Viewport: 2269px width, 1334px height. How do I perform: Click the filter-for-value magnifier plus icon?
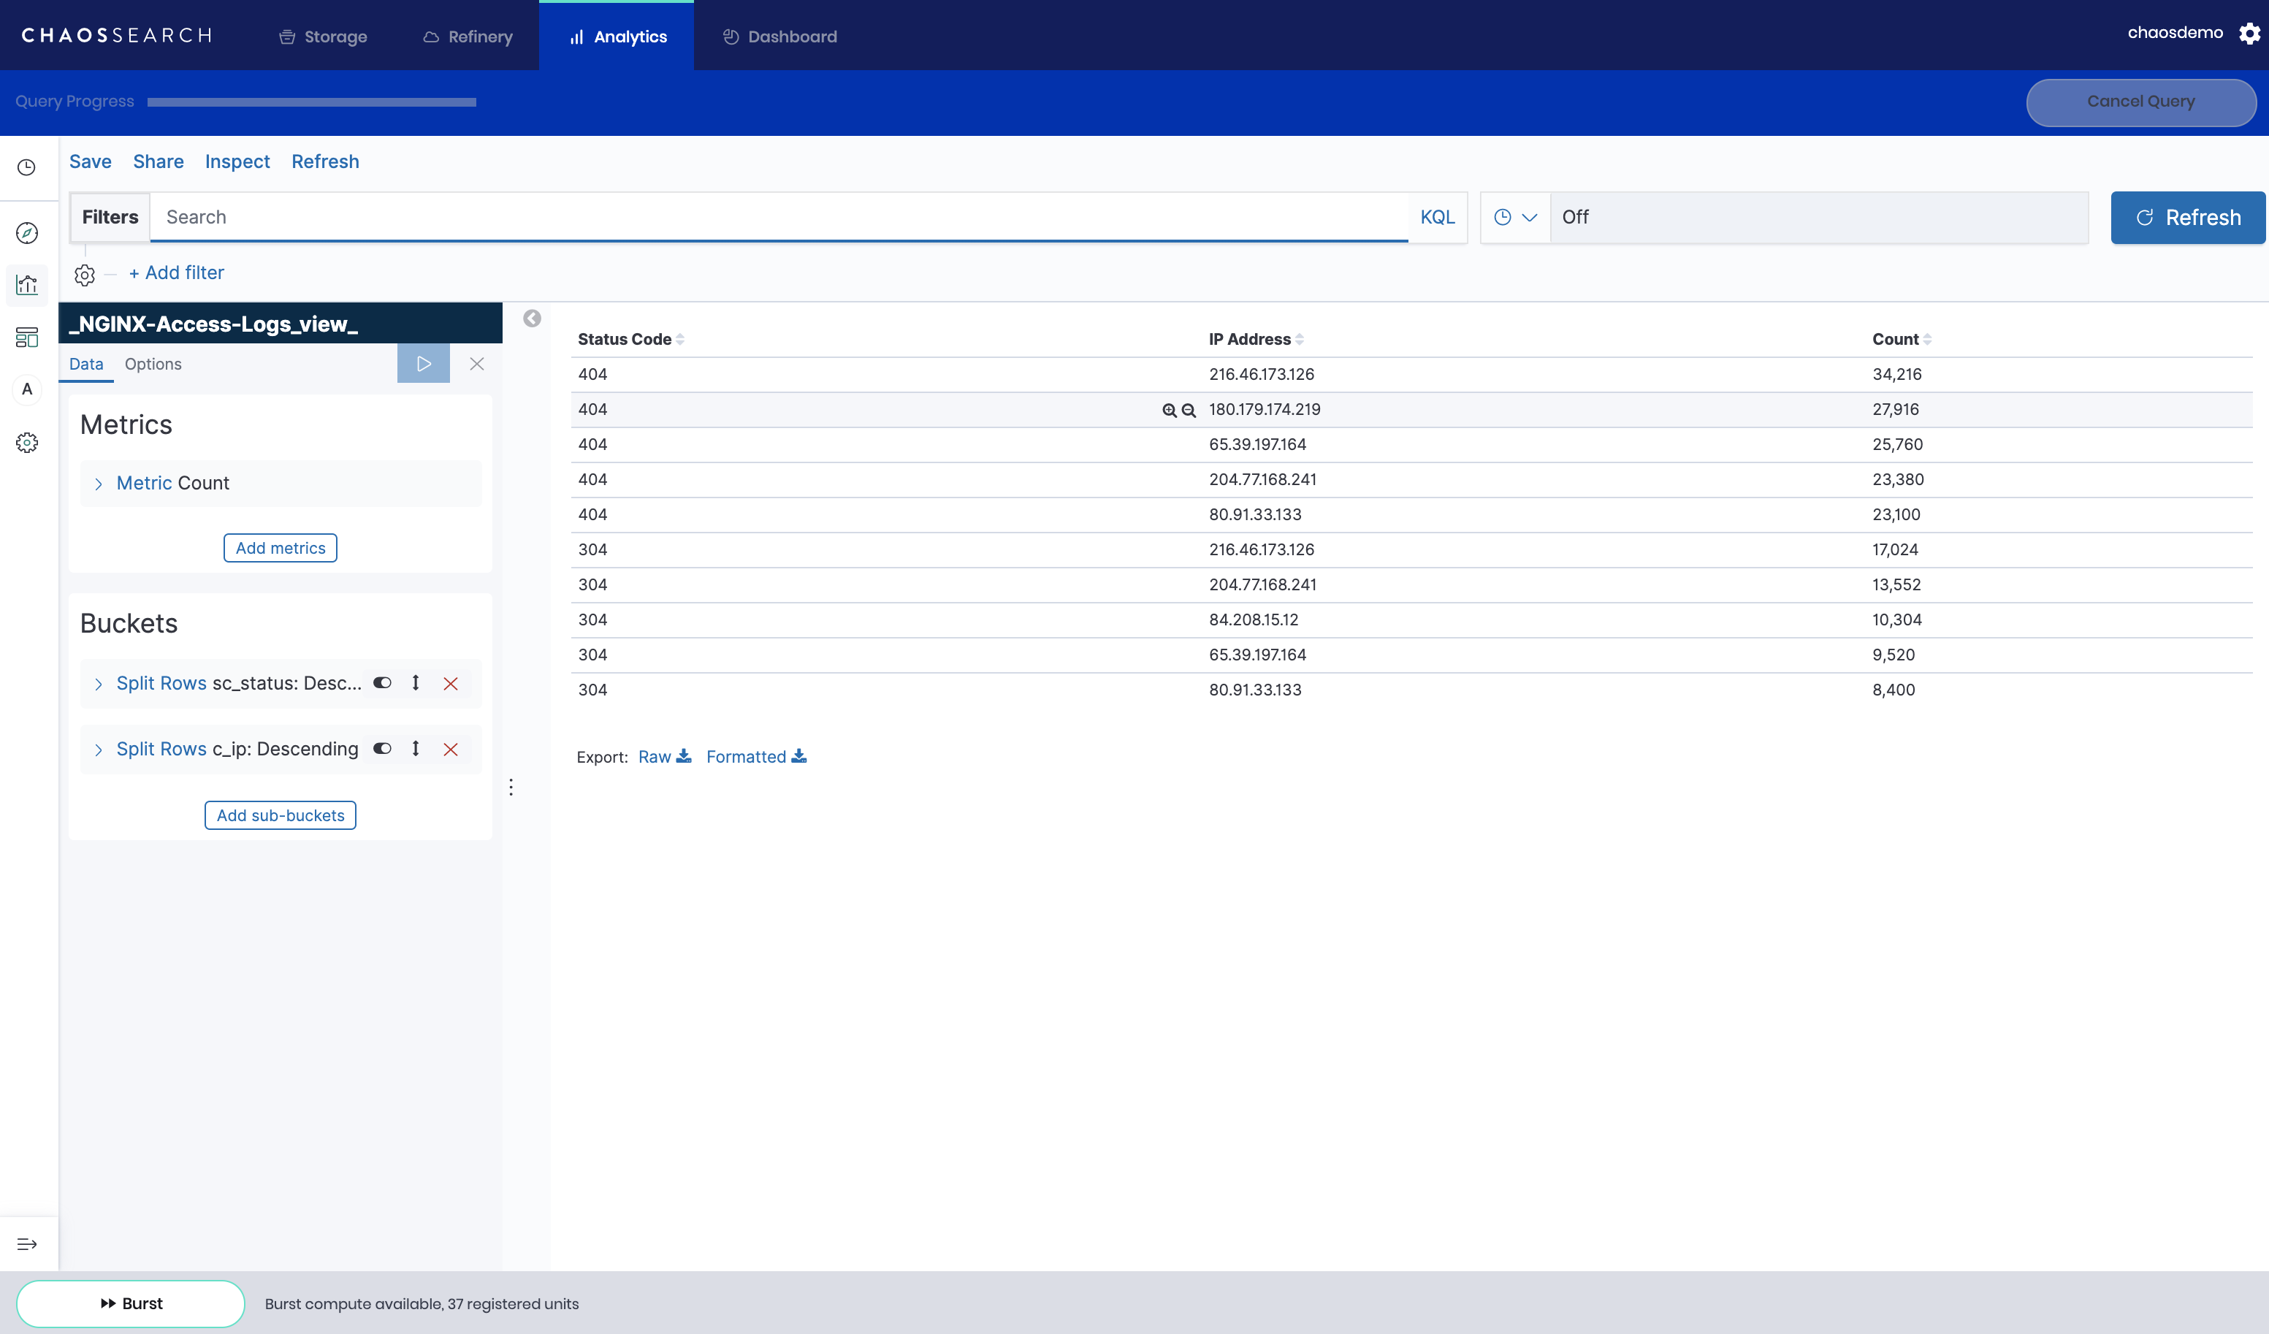coord(1169,410)
